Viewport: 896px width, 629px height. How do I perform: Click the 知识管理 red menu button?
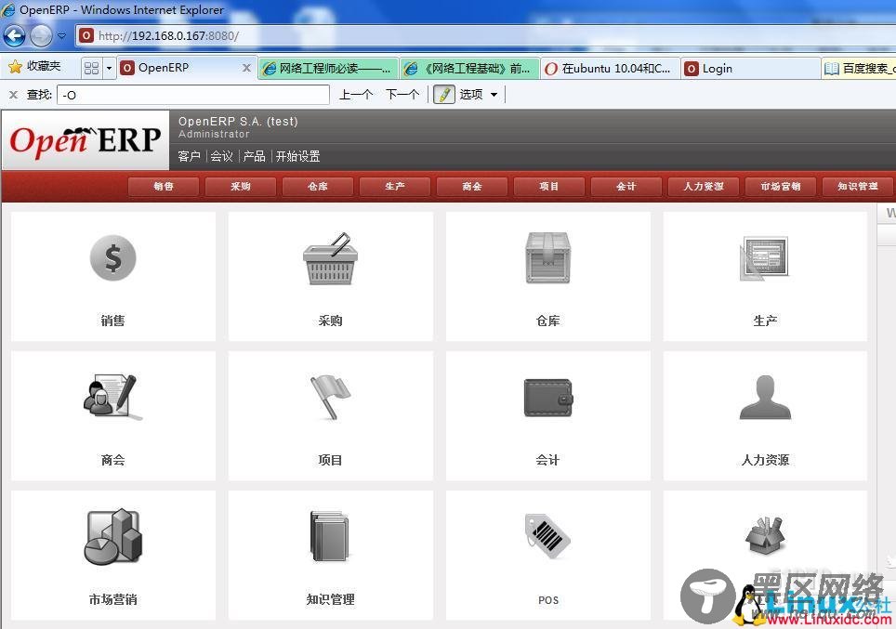tap(858, 186)
